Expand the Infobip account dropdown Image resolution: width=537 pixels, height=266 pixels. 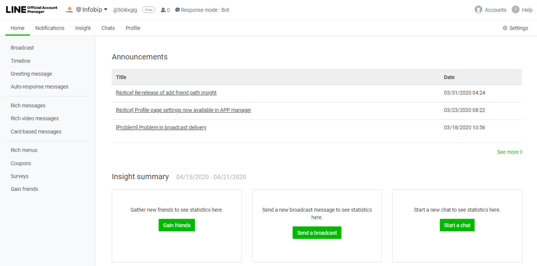(x=106, y=10)
